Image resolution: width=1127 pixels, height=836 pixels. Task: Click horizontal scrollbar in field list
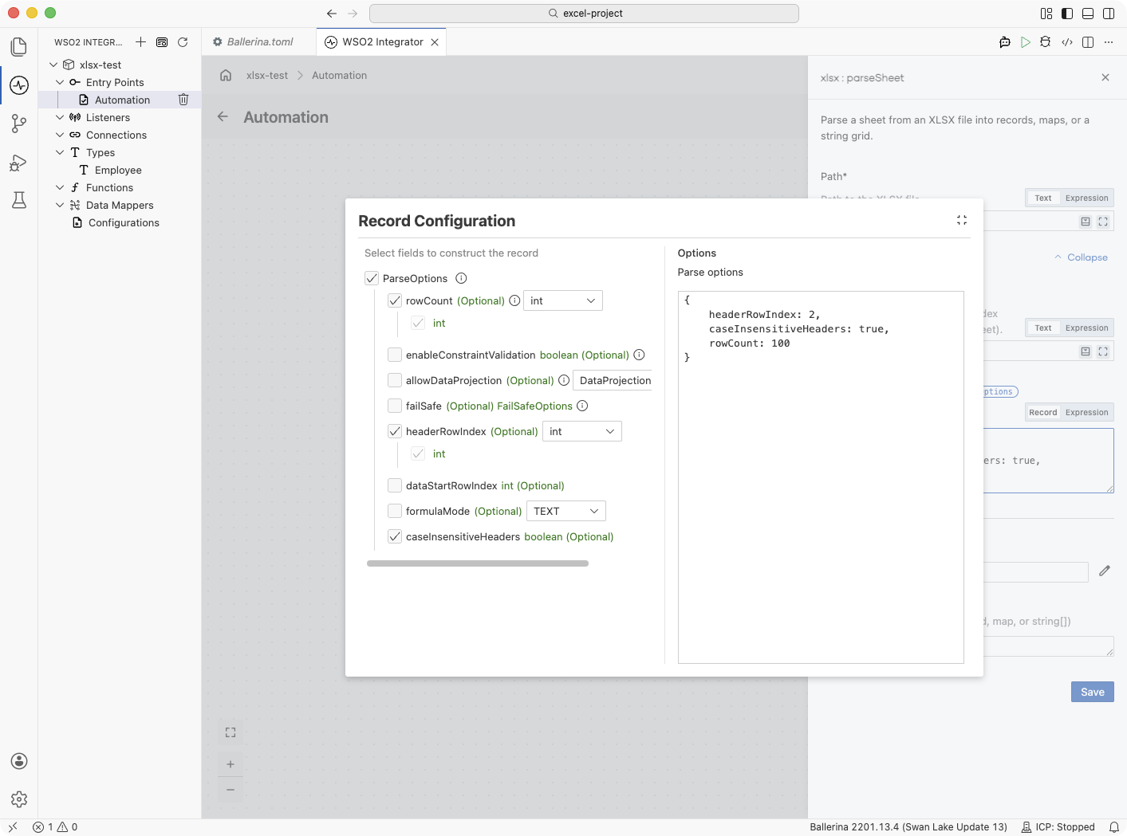pos(478,563)
